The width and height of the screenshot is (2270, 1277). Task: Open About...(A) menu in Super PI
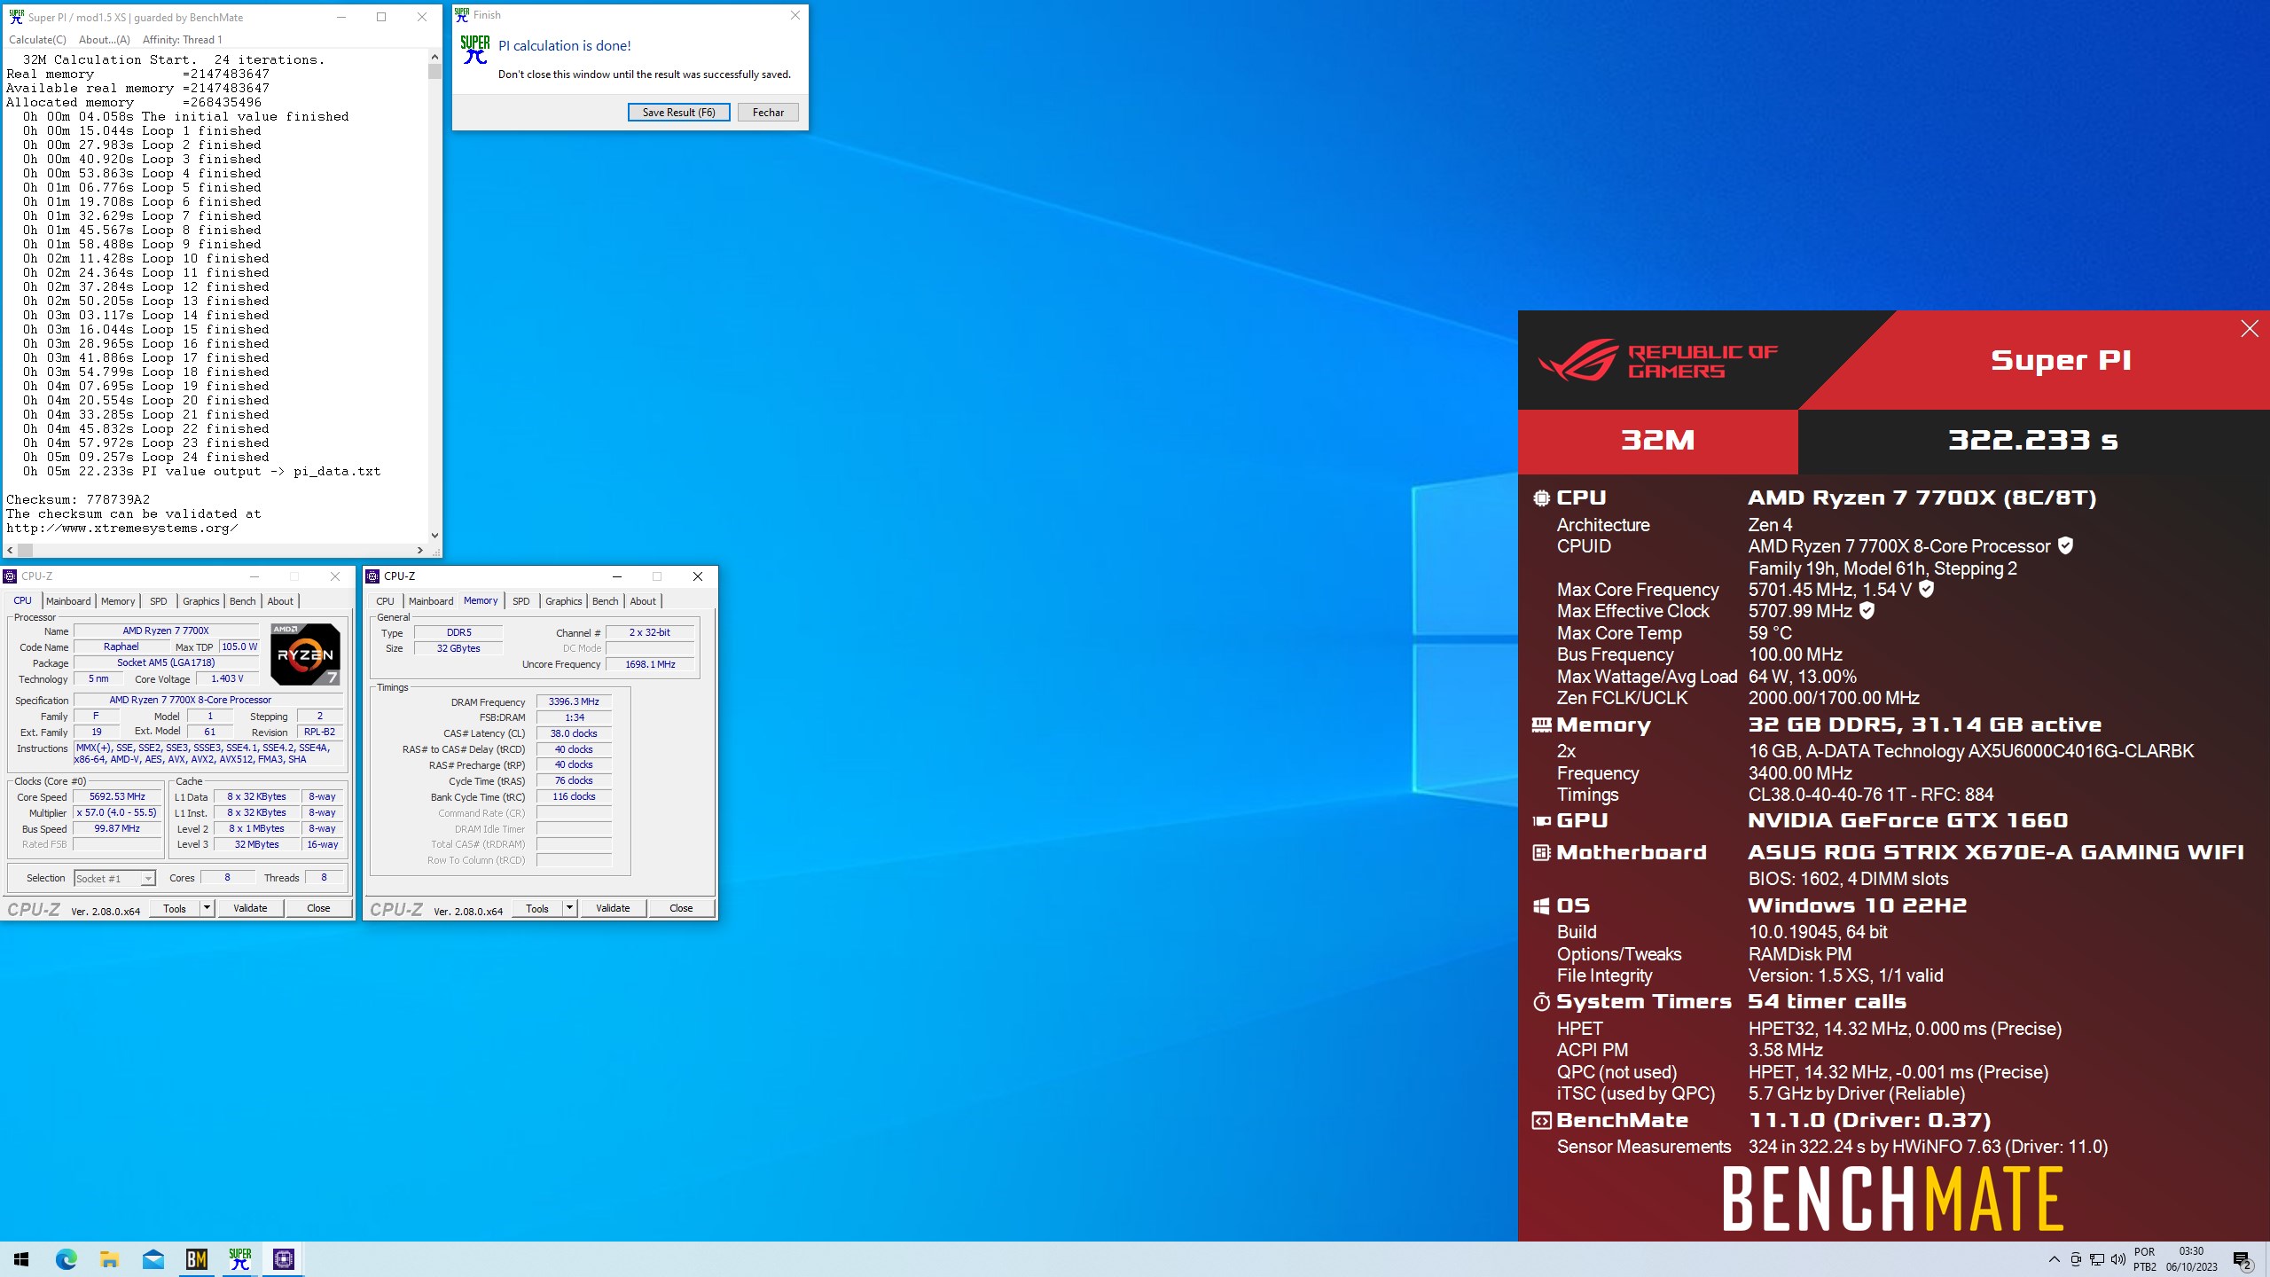(104, 40)
